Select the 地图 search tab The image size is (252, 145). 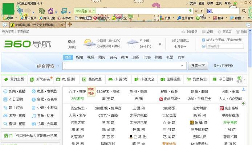[x=136, y=57]
